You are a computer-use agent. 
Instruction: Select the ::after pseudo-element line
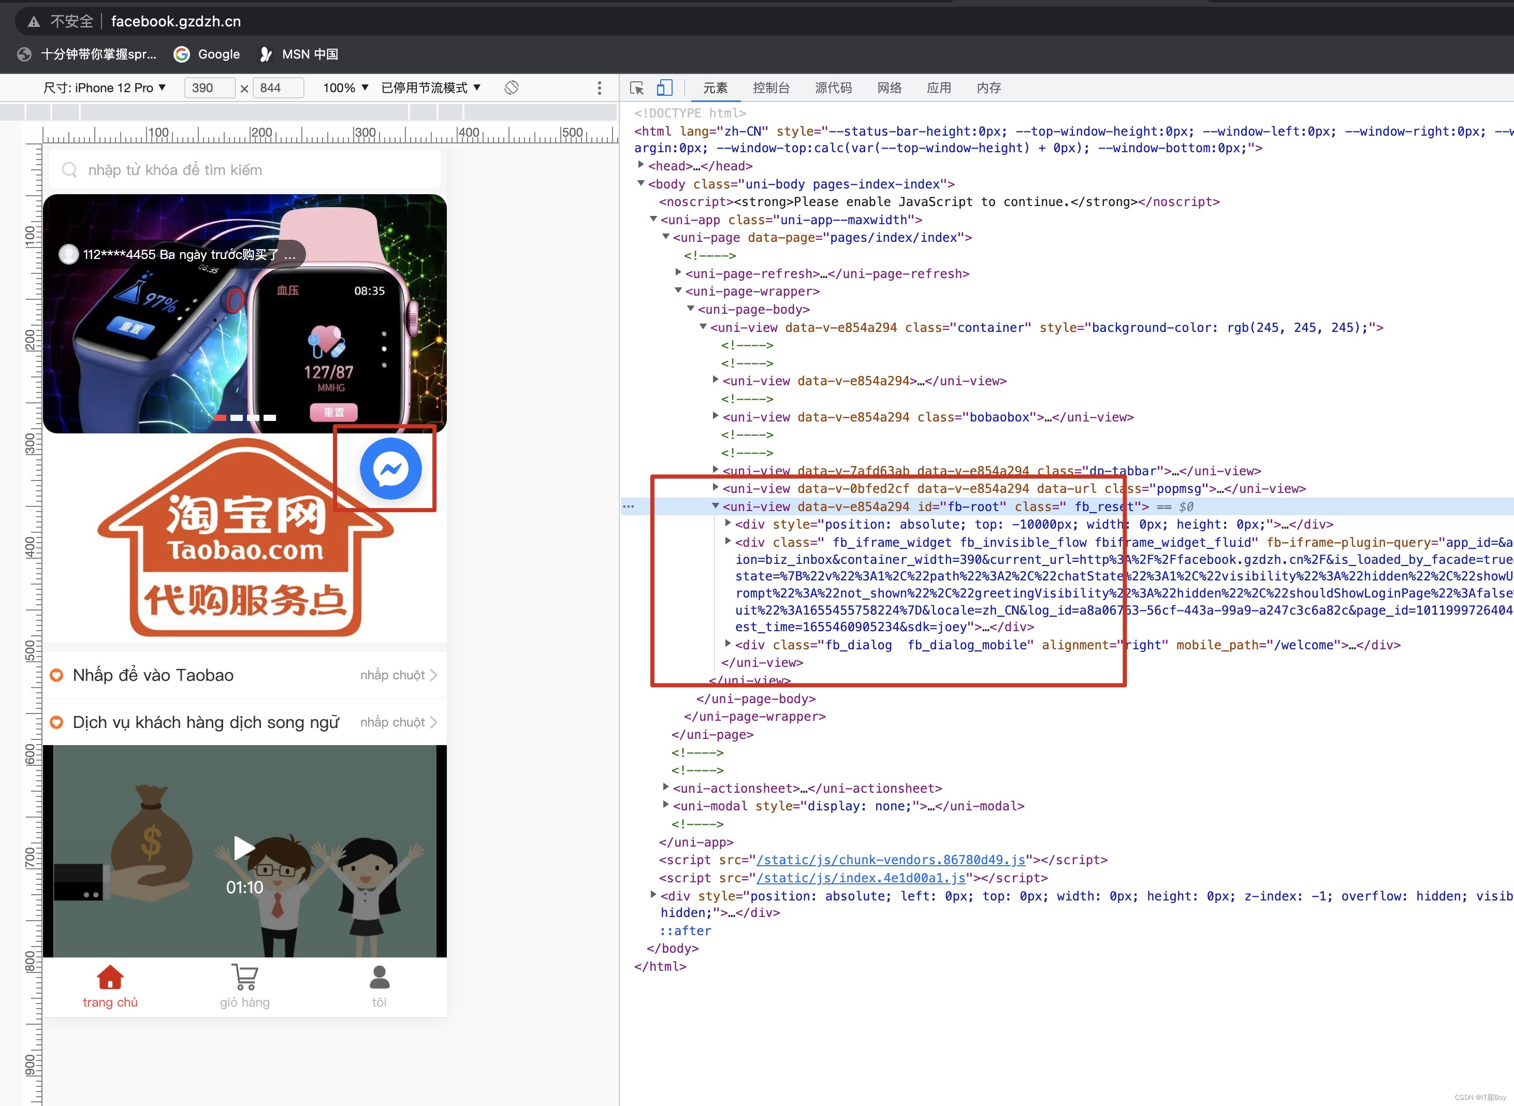tap(686, 930)
